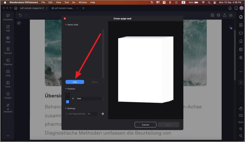Open the page thumbnails panel icon at right
The image size is (245, 142).
coord(241,25)
